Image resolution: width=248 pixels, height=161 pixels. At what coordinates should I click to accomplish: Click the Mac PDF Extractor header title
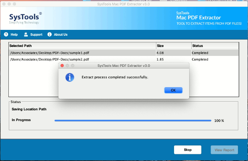[x=199, y=18]
